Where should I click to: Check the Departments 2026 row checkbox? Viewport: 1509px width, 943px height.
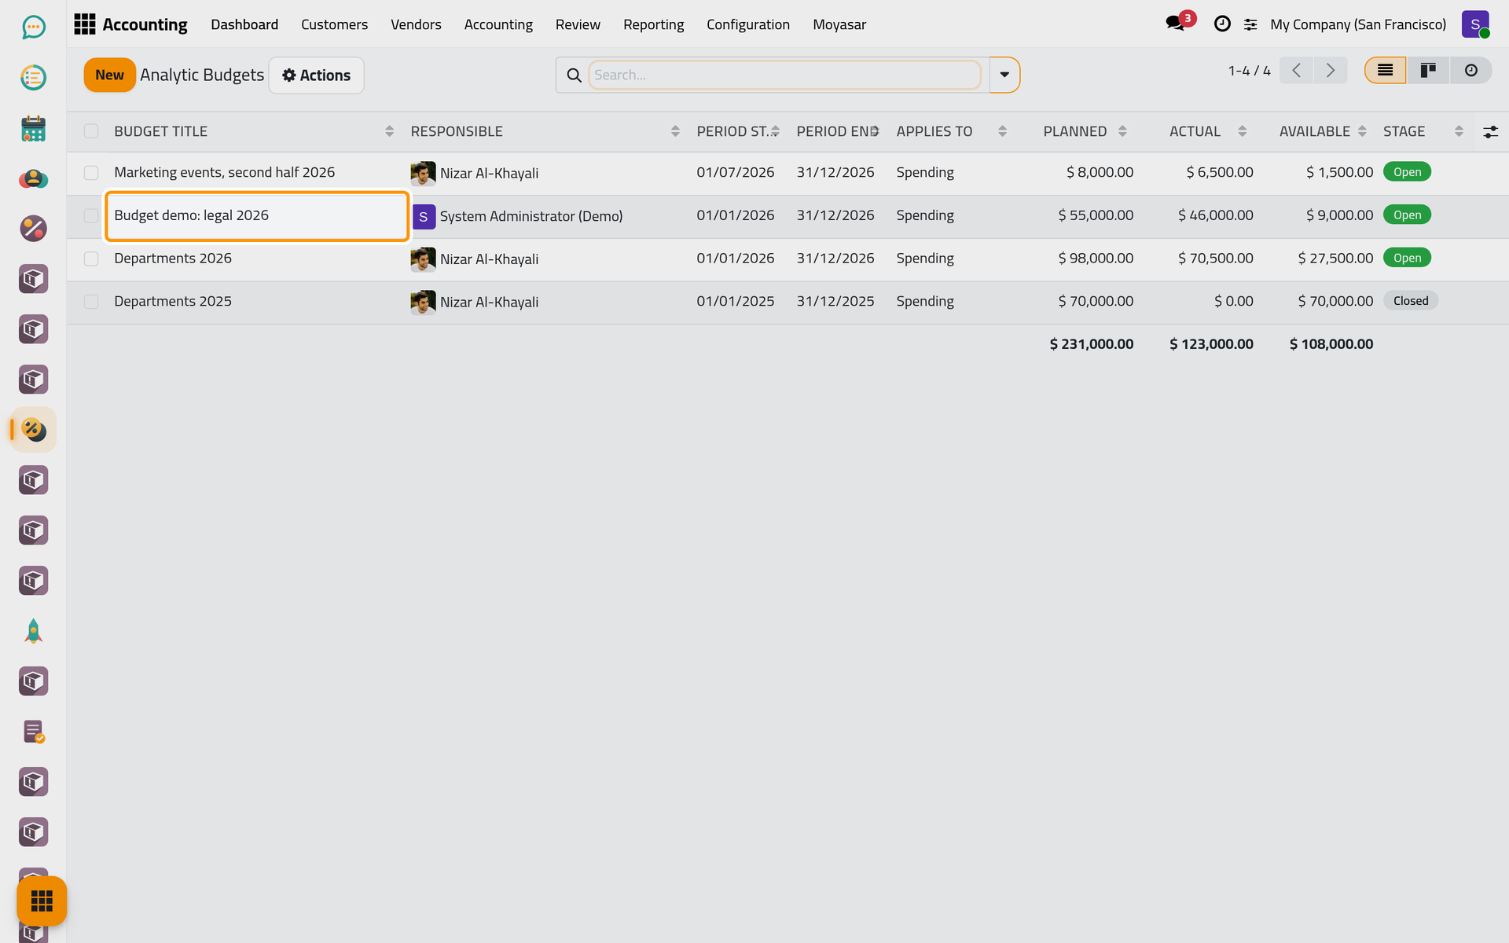(x=91, y=259)
